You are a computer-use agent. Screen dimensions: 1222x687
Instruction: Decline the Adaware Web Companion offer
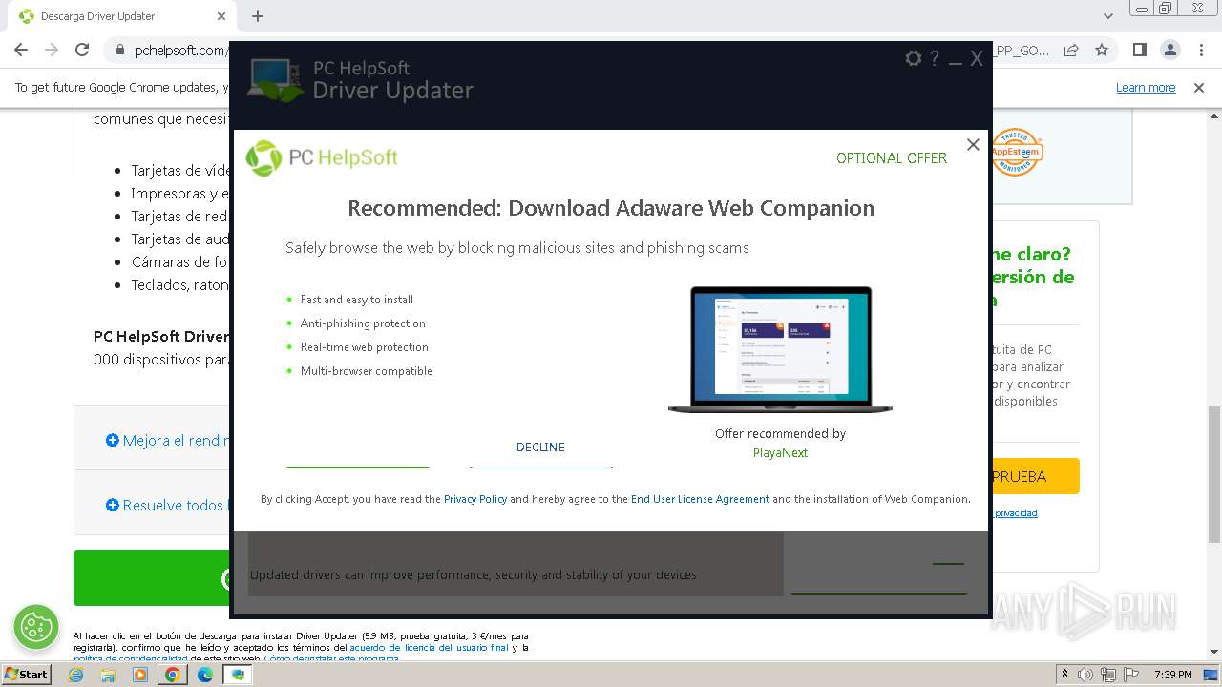click(540, 448)
